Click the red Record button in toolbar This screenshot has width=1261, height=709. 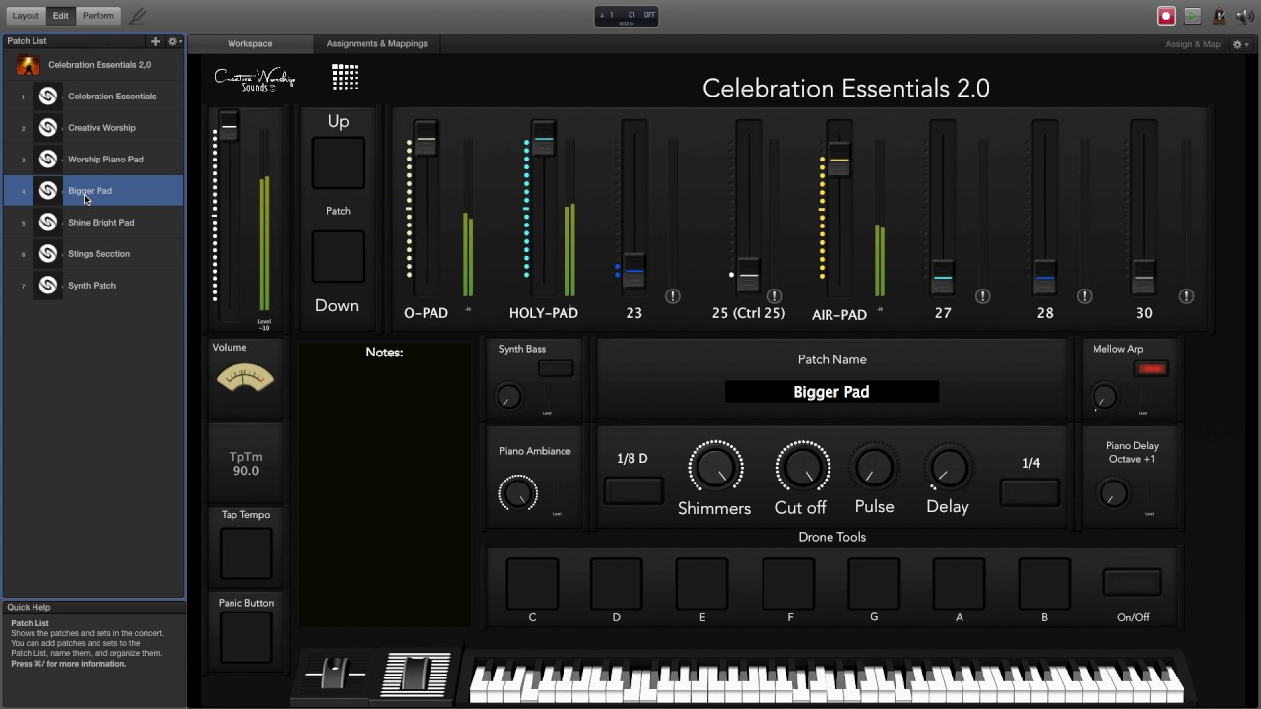(x=1166, y=16)
